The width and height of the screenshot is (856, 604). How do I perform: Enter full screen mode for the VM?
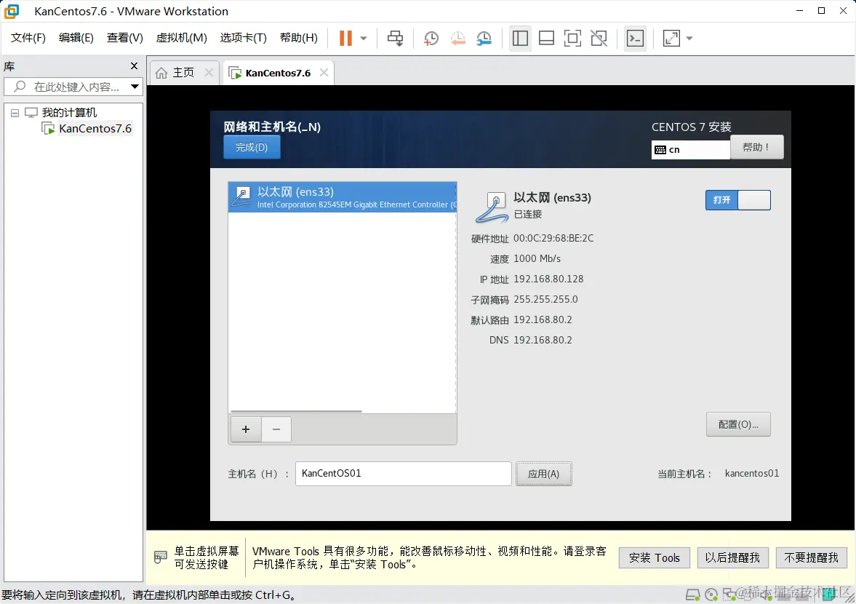click(x=572, y=38)
